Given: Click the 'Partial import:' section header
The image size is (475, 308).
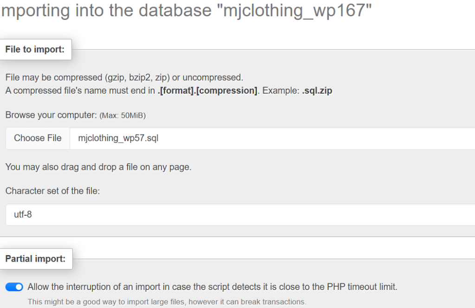Looking at the screenshot, I should click(x=35, y=259).
